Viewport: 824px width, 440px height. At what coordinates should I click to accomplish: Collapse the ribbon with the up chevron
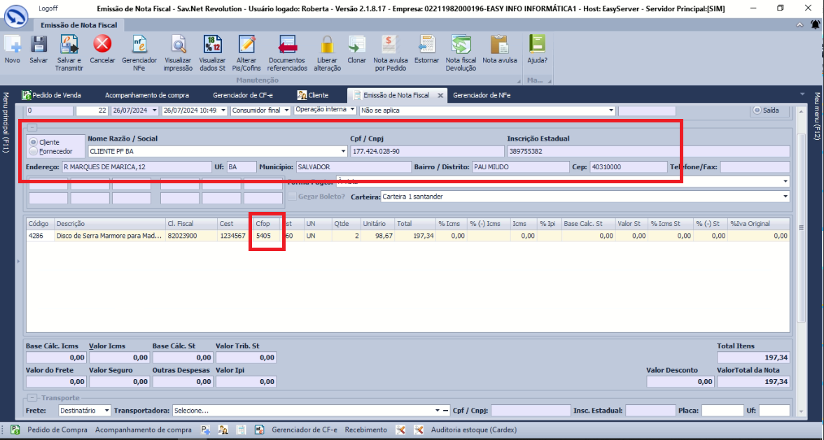tap(799, 24)
